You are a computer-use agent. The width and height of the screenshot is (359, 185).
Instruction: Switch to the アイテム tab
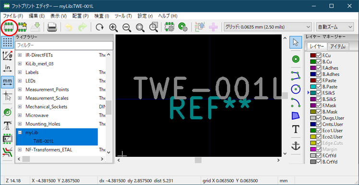point(338,46)
